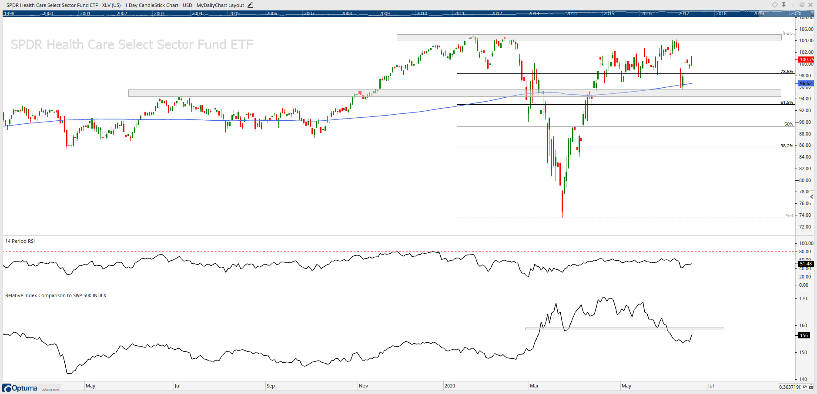
Task: Select the 14 Period RSI label
Action: click(x=20, y=241)
